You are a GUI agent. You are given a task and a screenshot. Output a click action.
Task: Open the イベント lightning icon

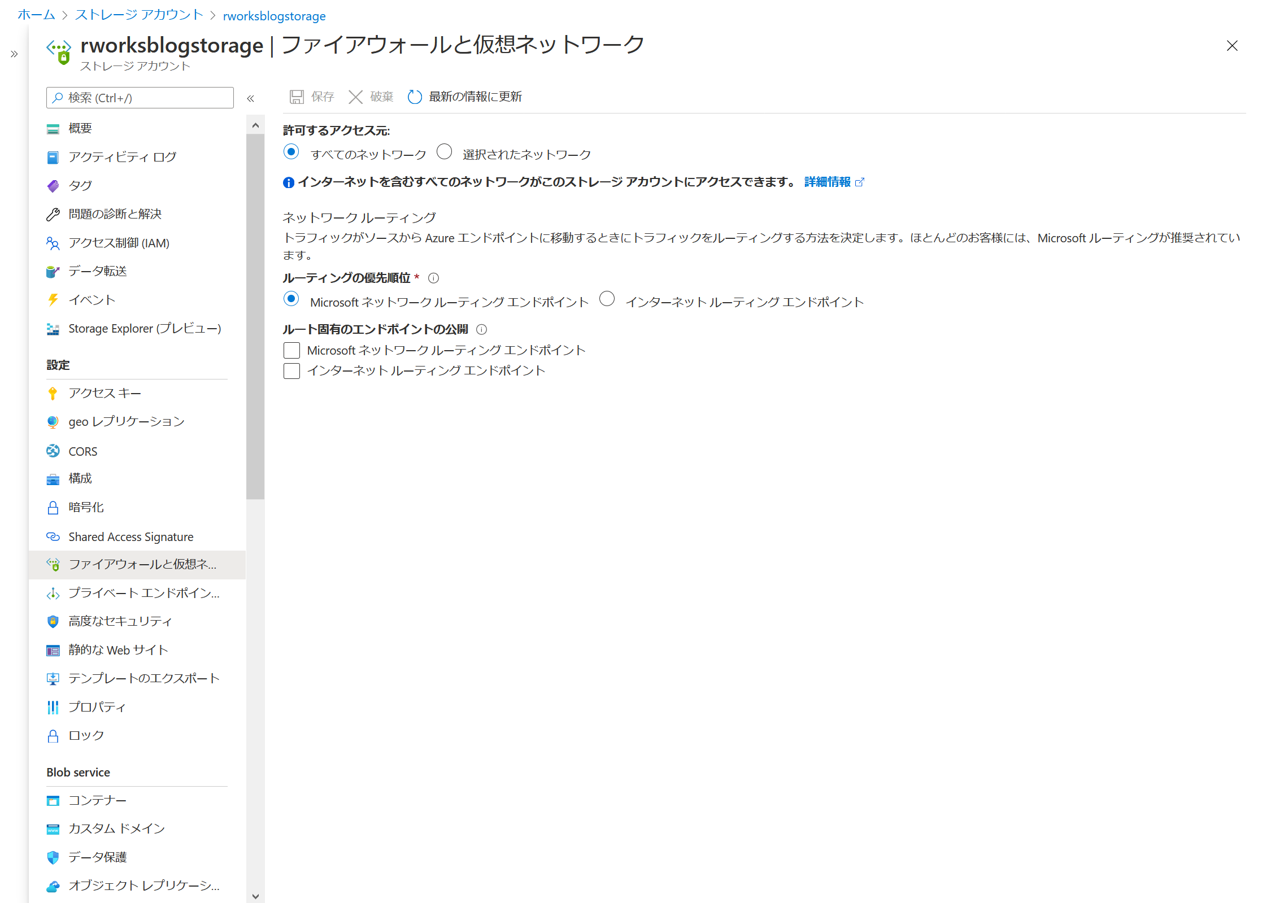click(x=53, y=300)
